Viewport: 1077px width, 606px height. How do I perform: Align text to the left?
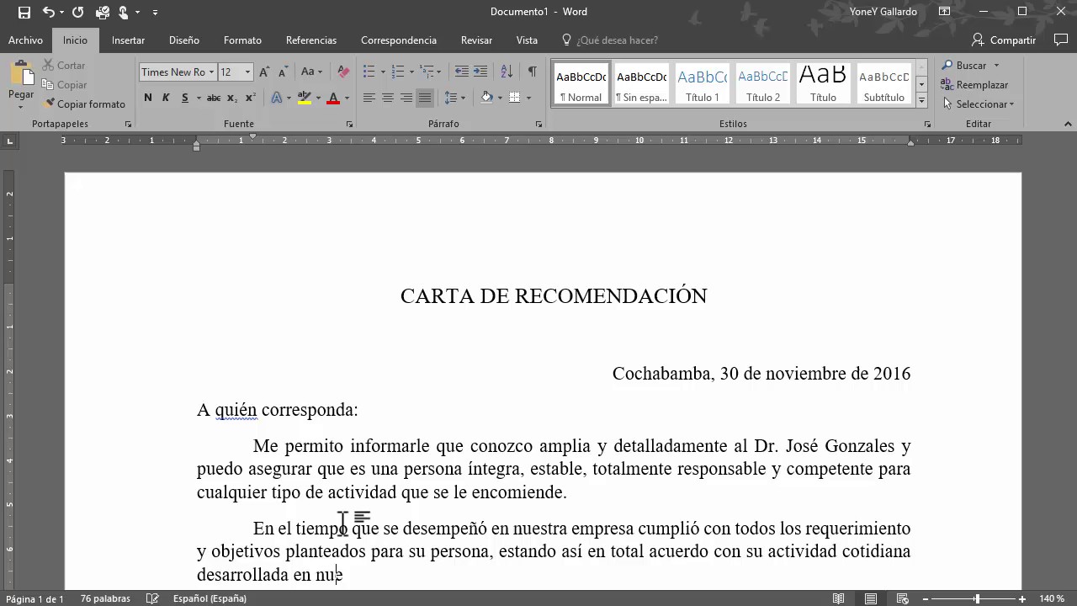pyautogui.click(x=369, y=98)
